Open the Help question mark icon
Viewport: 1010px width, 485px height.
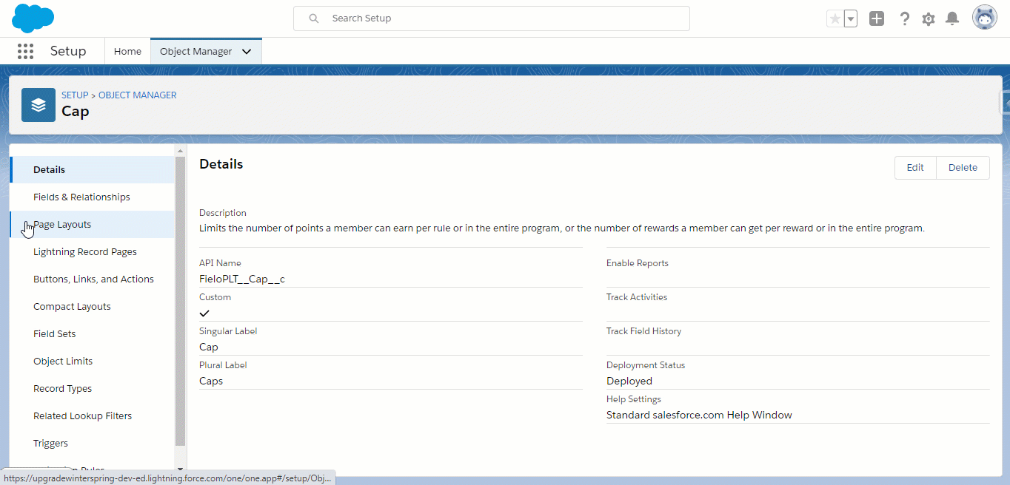point(904,18)
